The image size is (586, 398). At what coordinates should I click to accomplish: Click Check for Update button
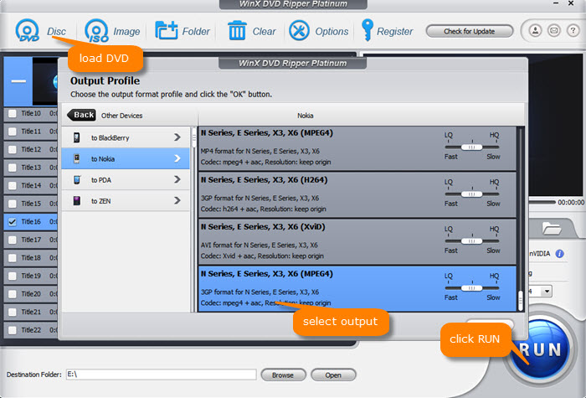tap(469, 31)
